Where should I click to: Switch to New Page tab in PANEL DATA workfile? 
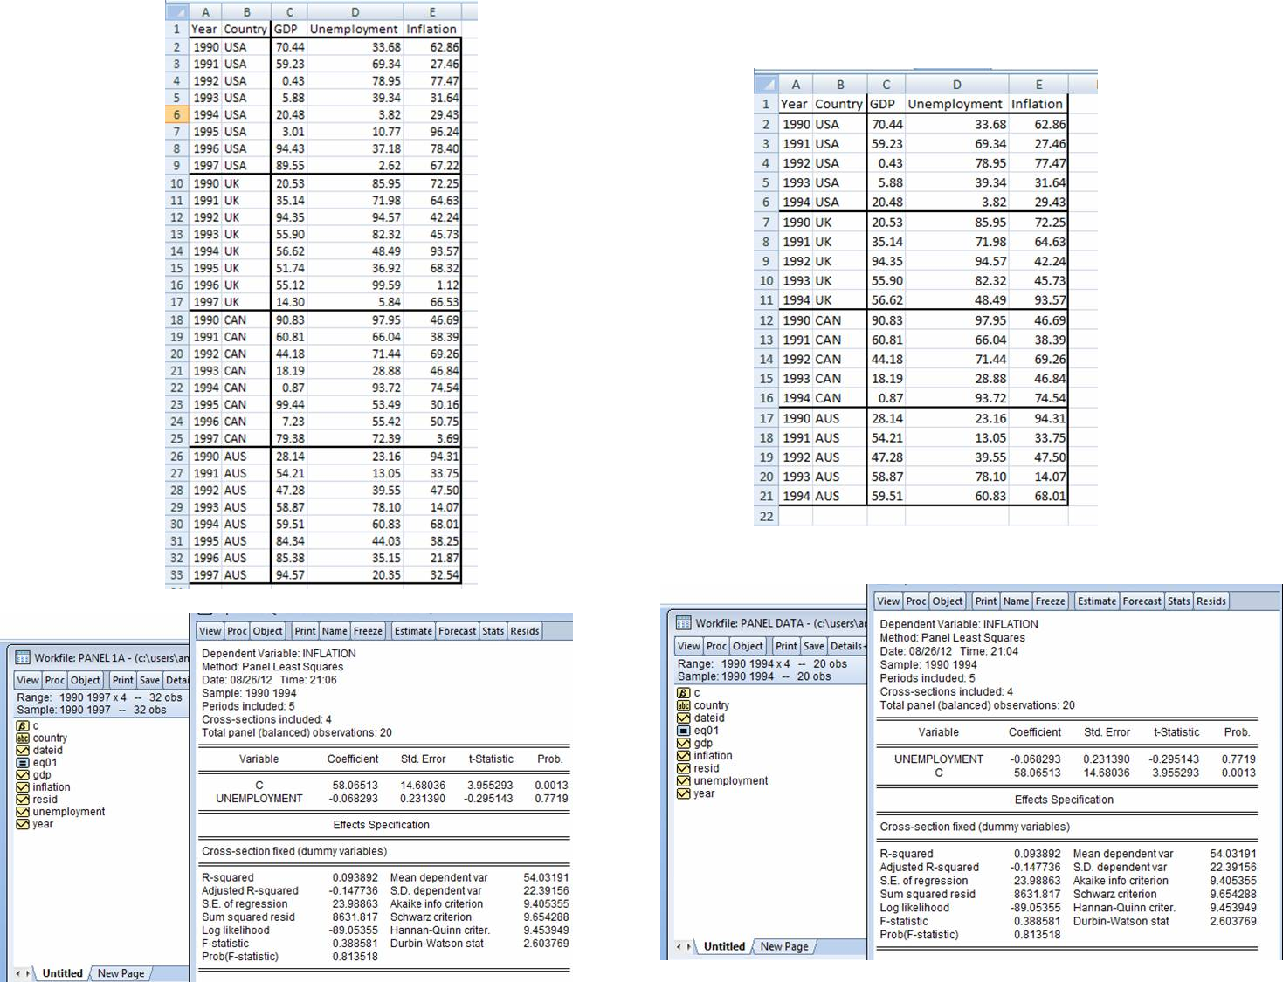pyautogui.click(x=784, y=946)
